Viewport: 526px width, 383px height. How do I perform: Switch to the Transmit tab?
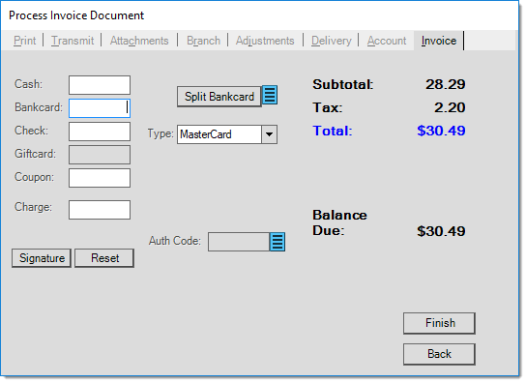point(73,41)
